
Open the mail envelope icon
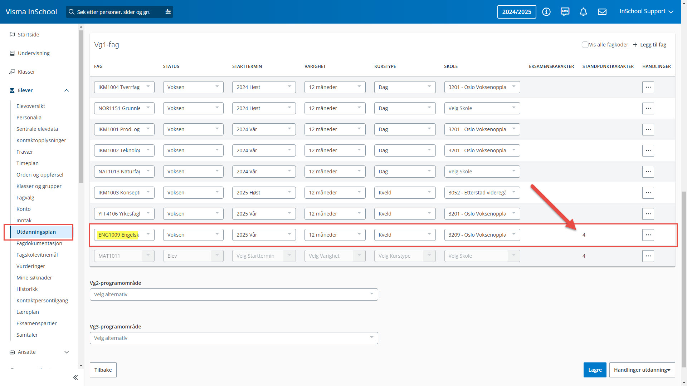pyautogui.click(x=602, y=12)
